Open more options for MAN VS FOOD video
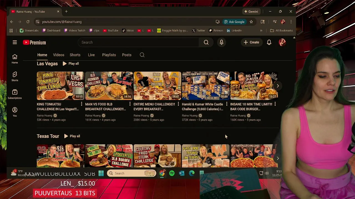The height and width of the screenshot is (199, 355). pyautogui.click(x=130, y=104)
